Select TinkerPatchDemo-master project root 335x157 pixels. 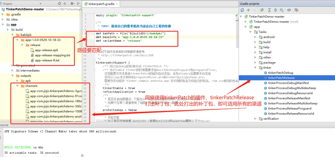point(25,9)
